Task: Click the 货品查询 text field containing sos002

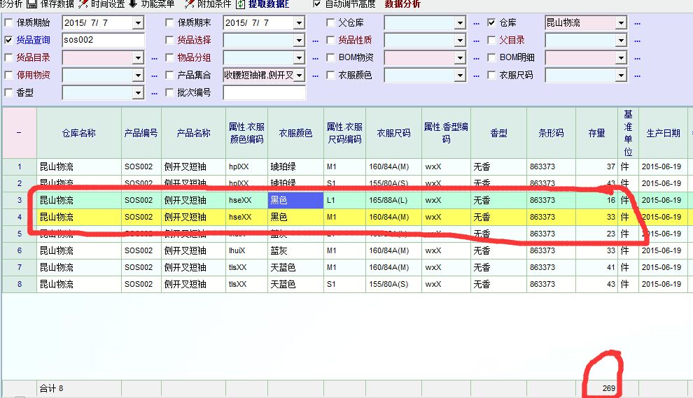Action: [103, 41]
